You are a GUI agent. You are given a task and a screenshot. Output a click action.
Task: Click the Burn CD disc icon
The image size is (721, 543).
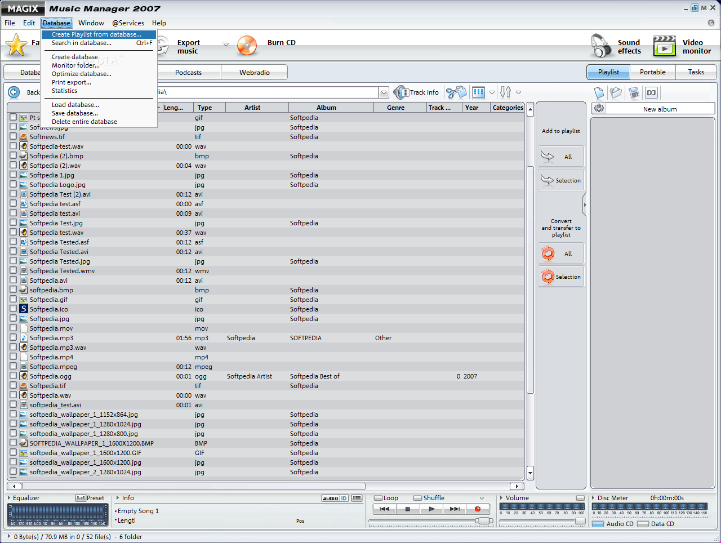[x=247, y=46]
